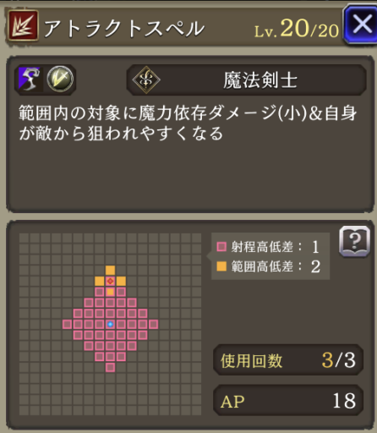Tap the 使用回数 3/3 field

pyautogui.click(x=288, y=360)
